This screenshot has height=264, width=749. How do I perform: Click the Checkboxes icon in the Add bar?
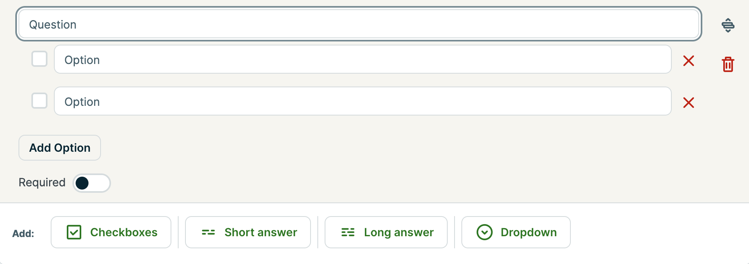74,232
